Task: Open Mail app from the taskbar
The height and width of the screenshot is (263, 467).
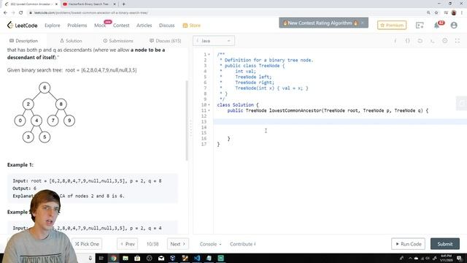Action: coord(161,258)
